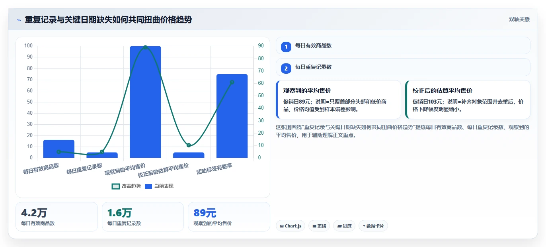The width and height of the screenshot is (546, 247).
Task: Click the 89元 stat card
Action: tap(229, 217)
